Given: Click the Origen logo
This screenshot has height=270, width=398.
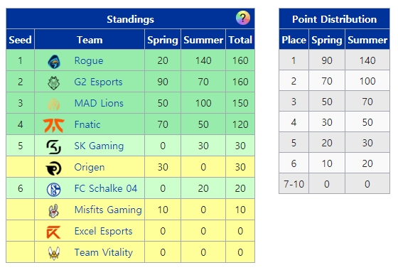Looking at the screenshot, I should (54, 168).
